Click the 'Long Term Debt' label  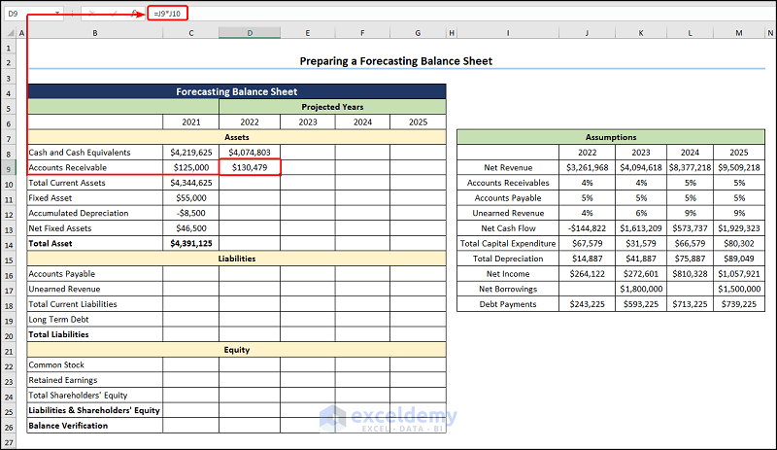[58, 320]
